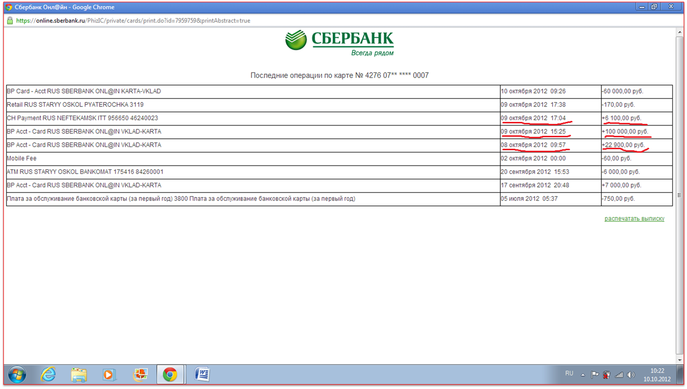Open Windows Explorer folder icon in taskbar
The height and width of the screenshot is (389, 687).
point(79,374)
